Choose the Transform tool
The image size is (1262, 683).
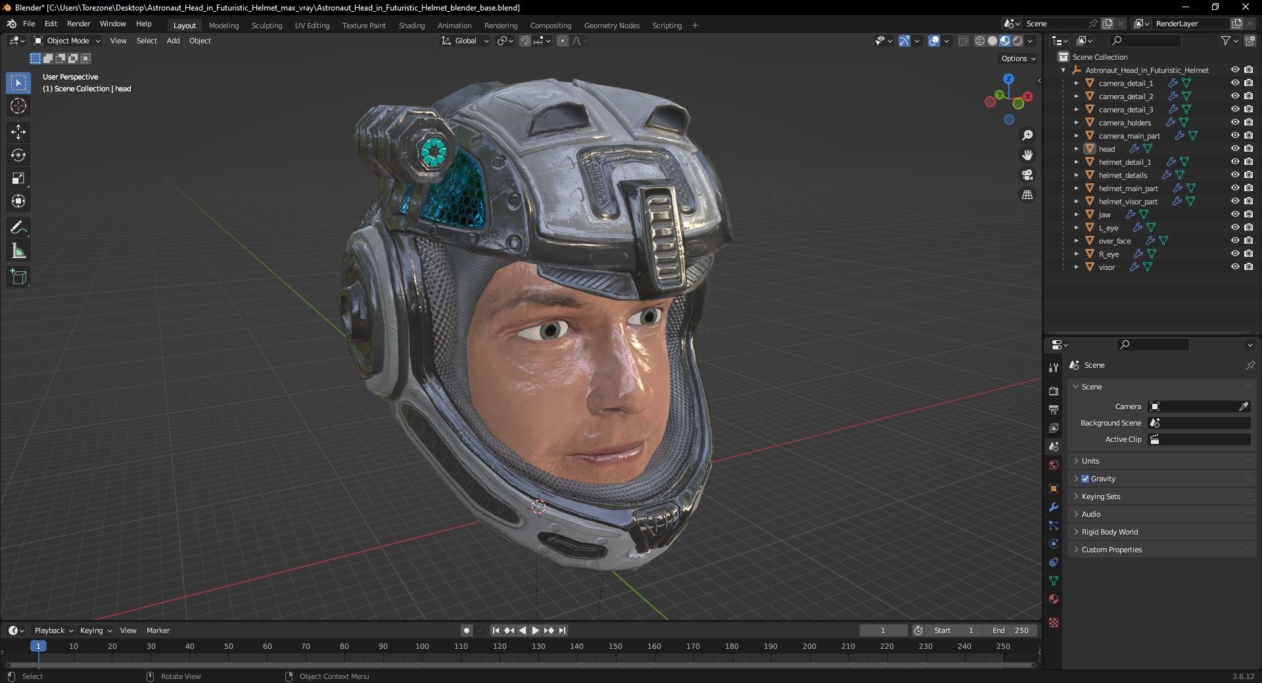(18, 201)
